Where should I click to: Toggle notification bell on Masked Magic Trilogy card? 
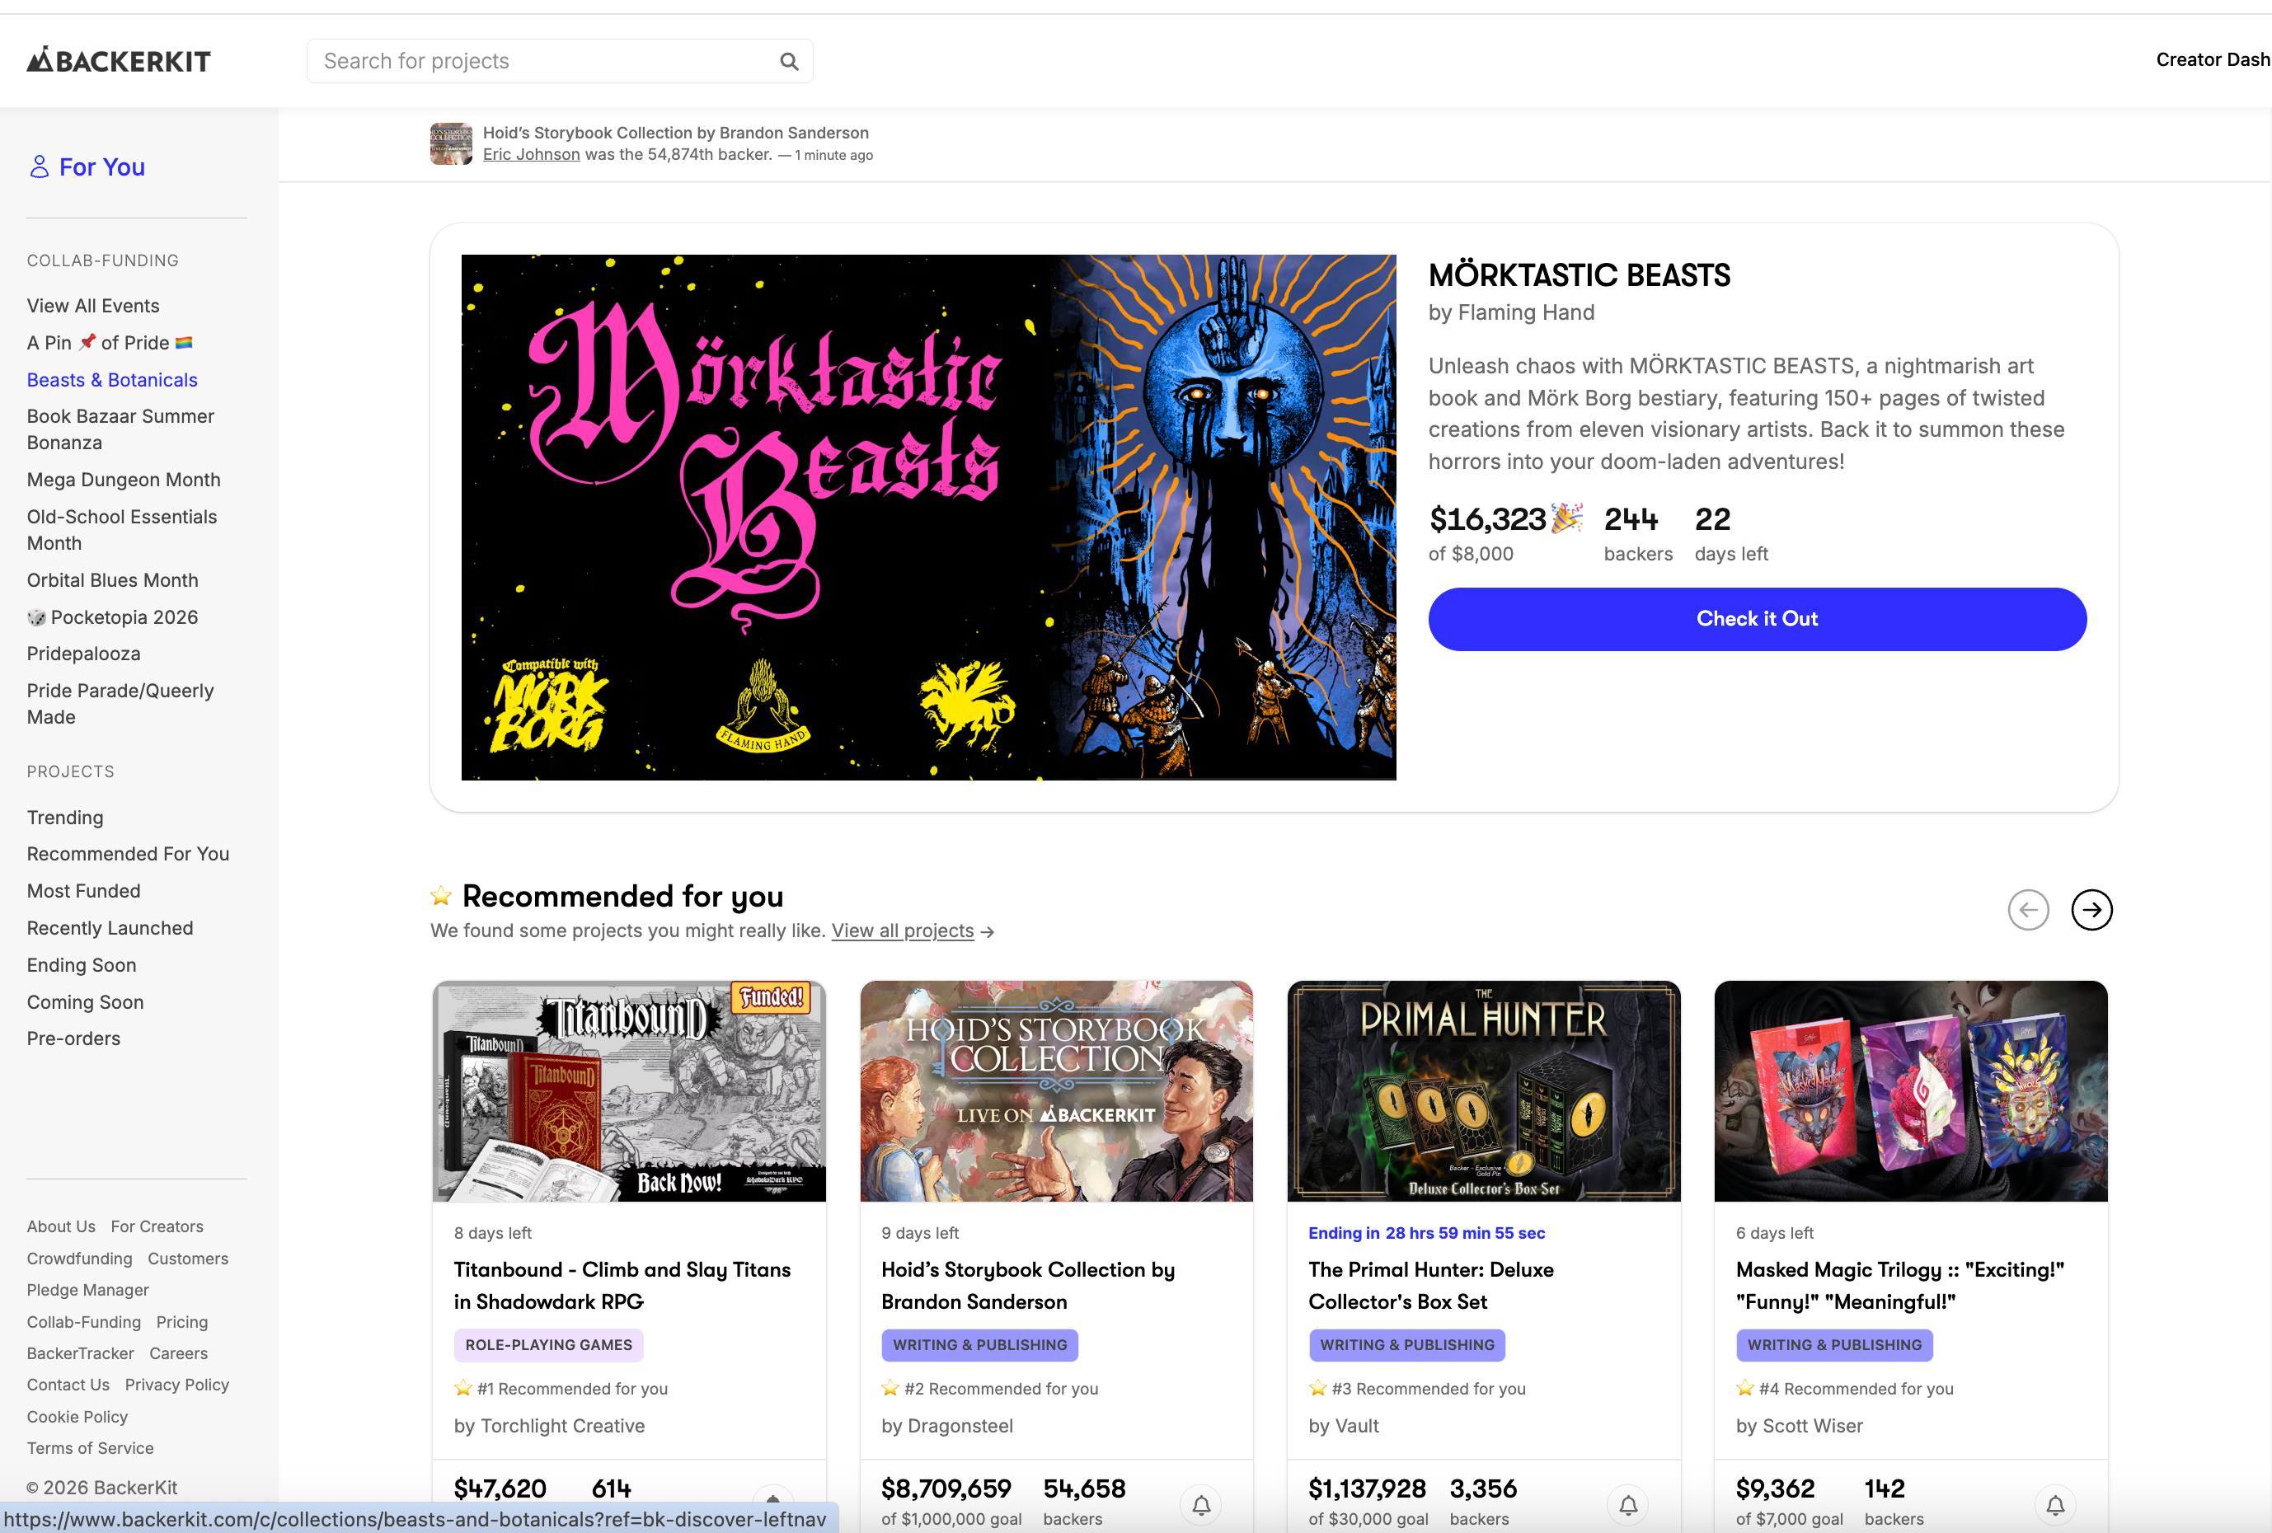click(x=2056, y=1505)
